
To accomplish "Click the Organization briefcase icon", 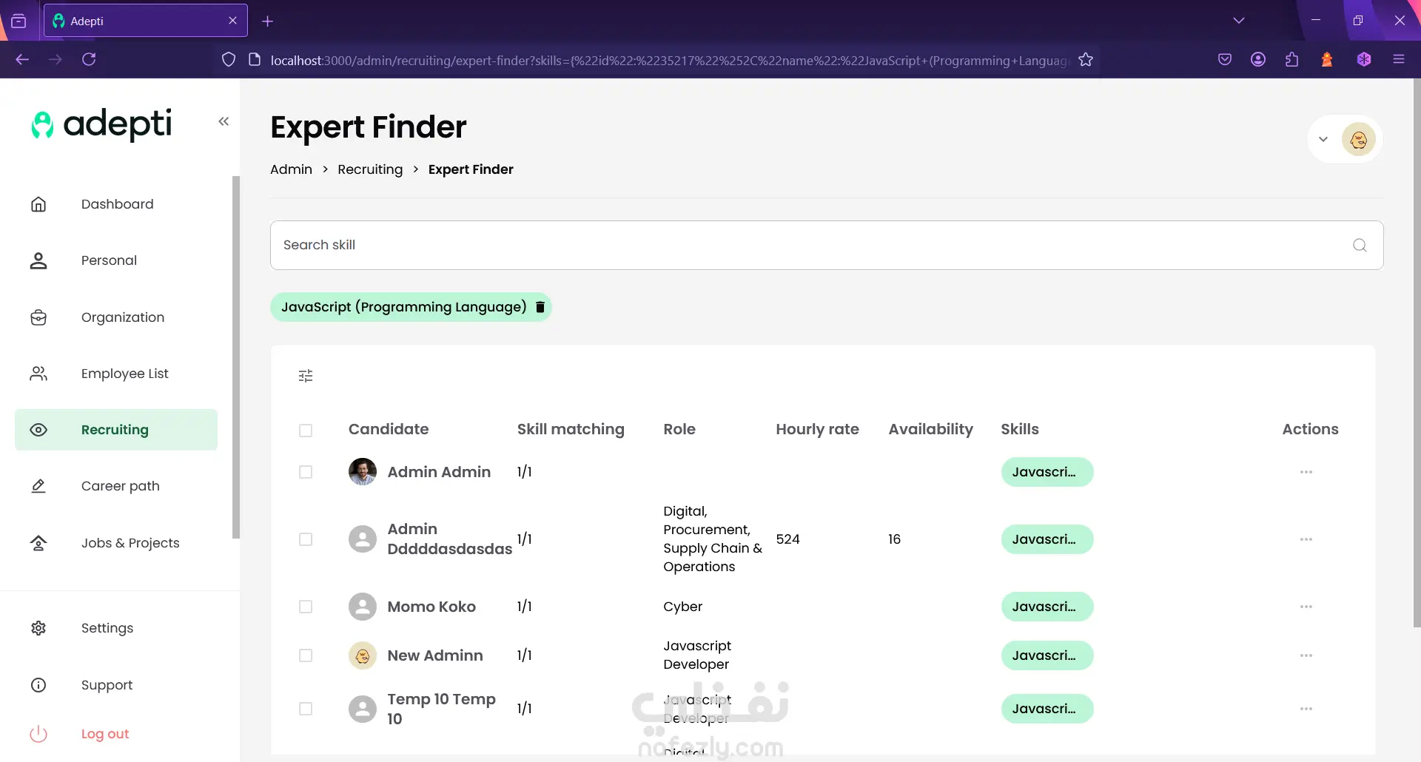I will [38, 317].
